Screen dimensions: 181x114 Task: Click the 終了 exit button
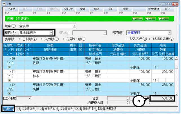point(167,9)
